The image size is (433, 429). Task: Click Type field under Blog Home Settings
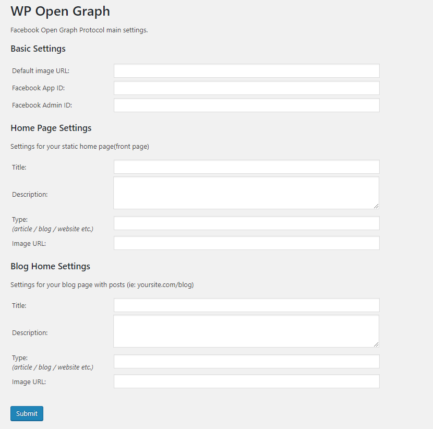[x=247, y=362]
